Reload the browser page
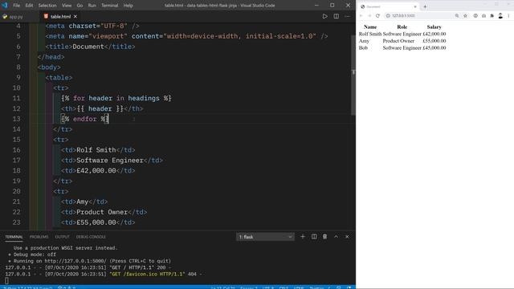The height and width of the screenshot is (289, 514). (377, 16)
